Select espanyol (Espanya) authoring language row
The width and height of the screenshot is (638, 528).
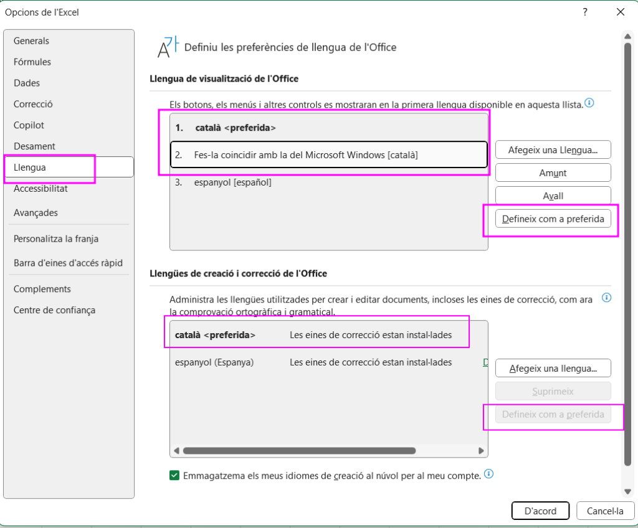pyautogui.click(x=329, y=362)
